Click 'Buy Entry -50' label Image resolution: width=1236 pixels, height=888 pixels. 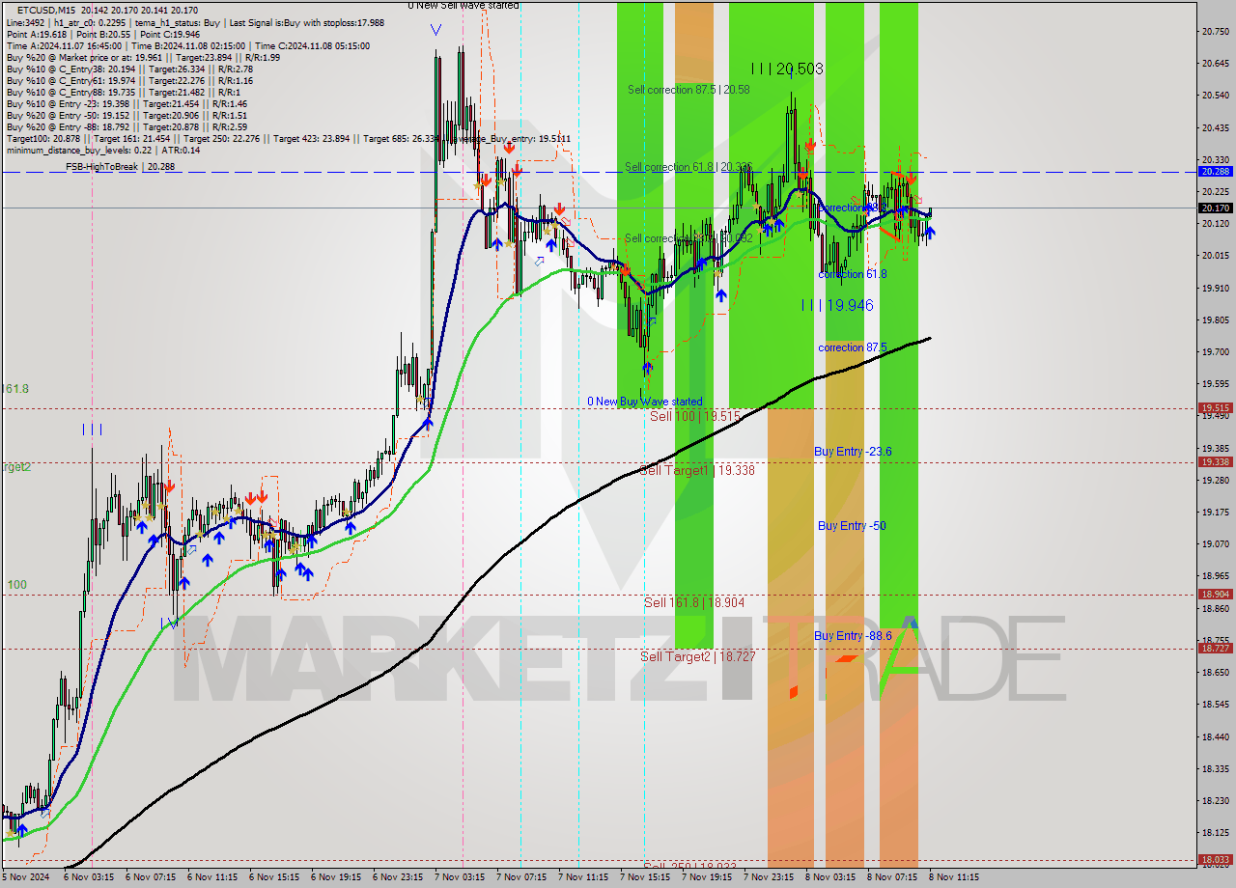coord(852,526)
